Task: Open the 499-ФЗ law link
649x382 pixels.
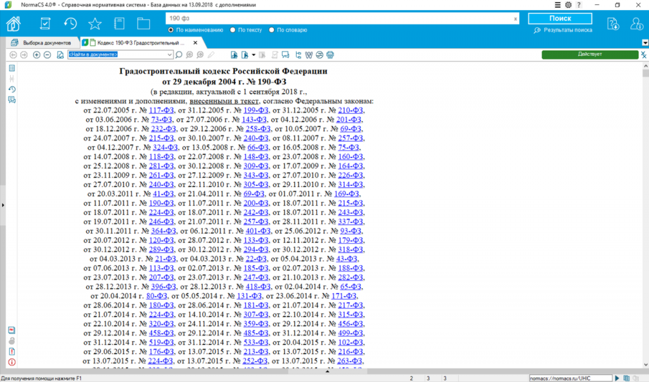Action: tap(350, 333)
